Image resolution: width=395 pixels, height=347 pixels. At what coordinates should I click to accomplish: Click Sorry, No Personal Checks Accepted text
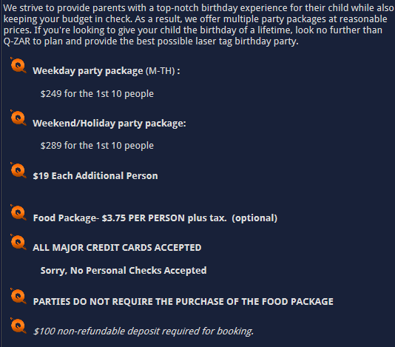[124, 271]
